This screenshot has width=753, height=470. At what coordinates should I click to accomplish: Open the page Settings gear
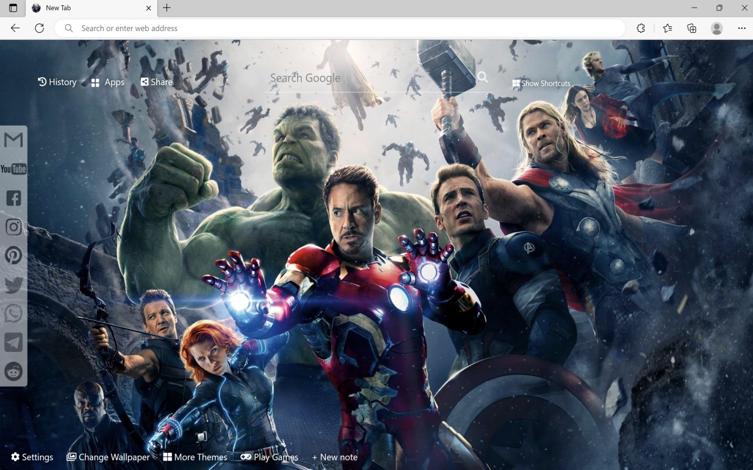tap(32, 457)
